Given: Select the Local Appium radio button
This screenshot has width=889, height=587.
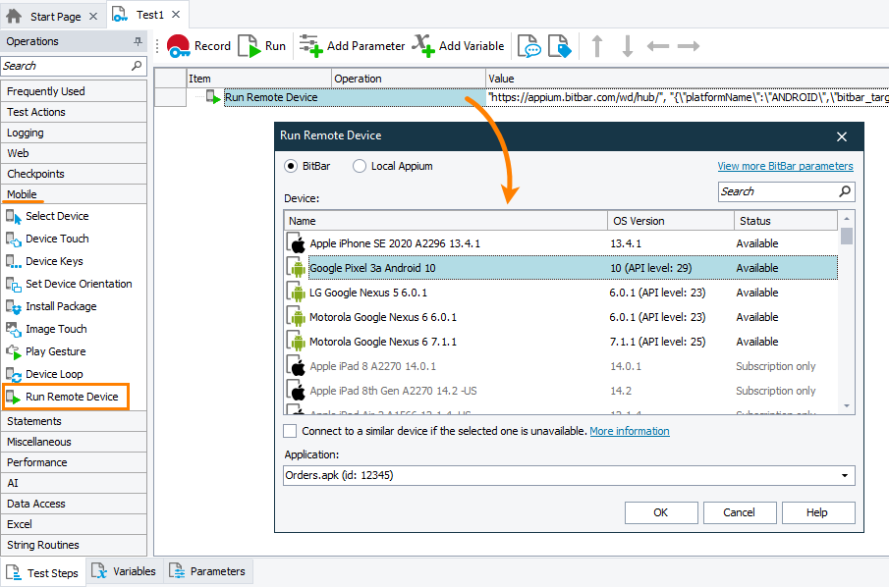Looking at the screenshot, I should 359,166.
